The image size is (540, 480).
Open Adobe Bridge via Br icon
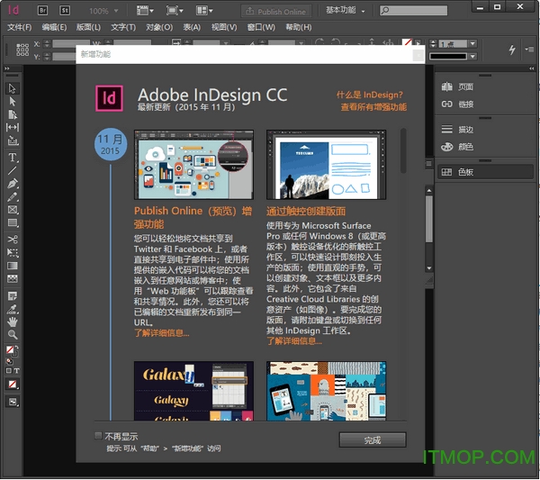pyautogui.click(x=42, y=10)
